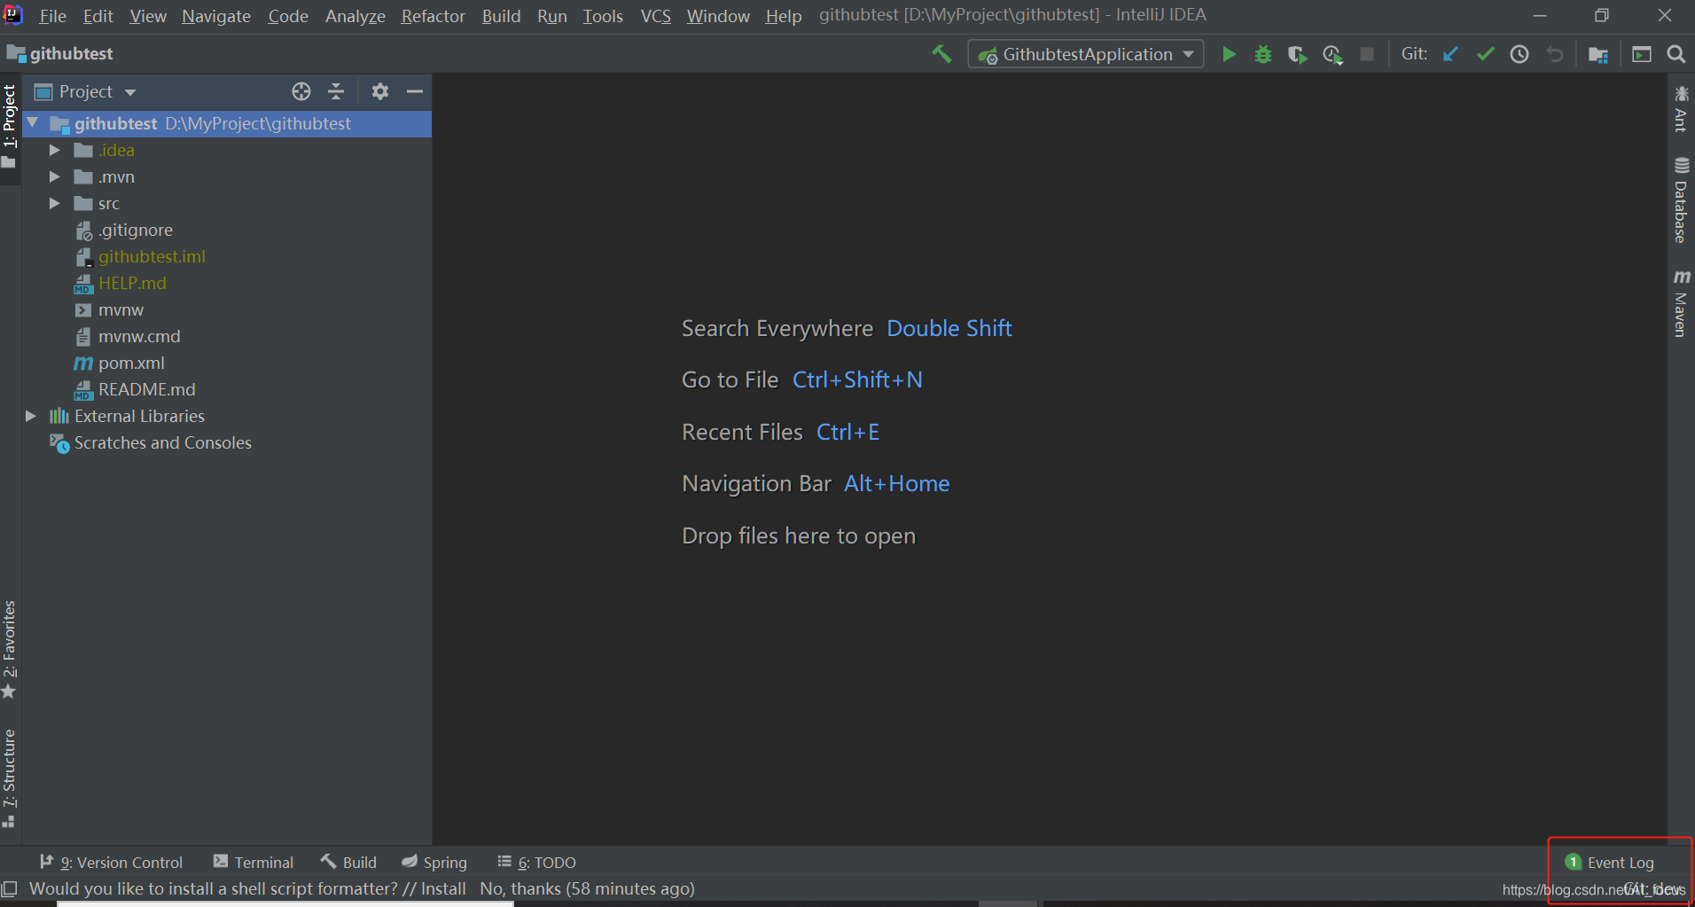Click Locate/Select Opened File target icon
Image resolution: width=1695 pixels, height=907 pixels.
pyautogui.click(x=301, y=91)
